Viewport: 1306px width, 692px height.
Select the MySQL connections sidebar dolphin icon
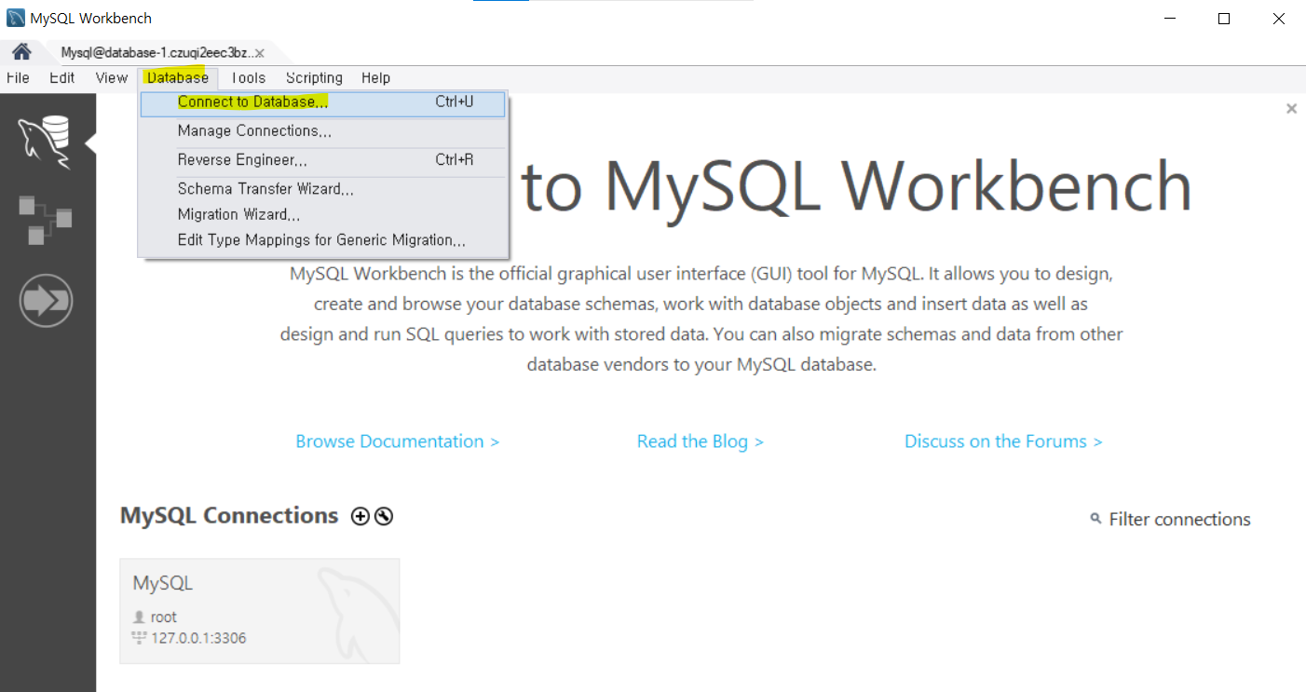tap(45, 143)
